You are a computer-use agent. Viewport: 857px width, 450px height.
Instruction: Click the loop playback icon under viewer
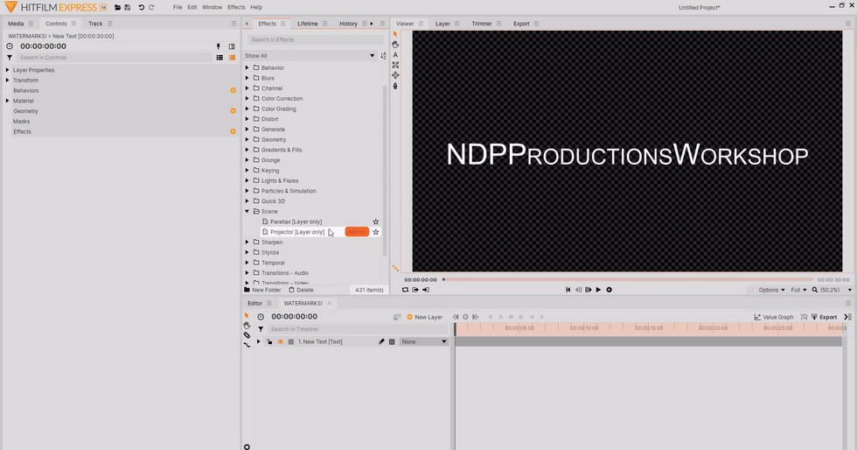pyautogui.click(x=405, y=290)
